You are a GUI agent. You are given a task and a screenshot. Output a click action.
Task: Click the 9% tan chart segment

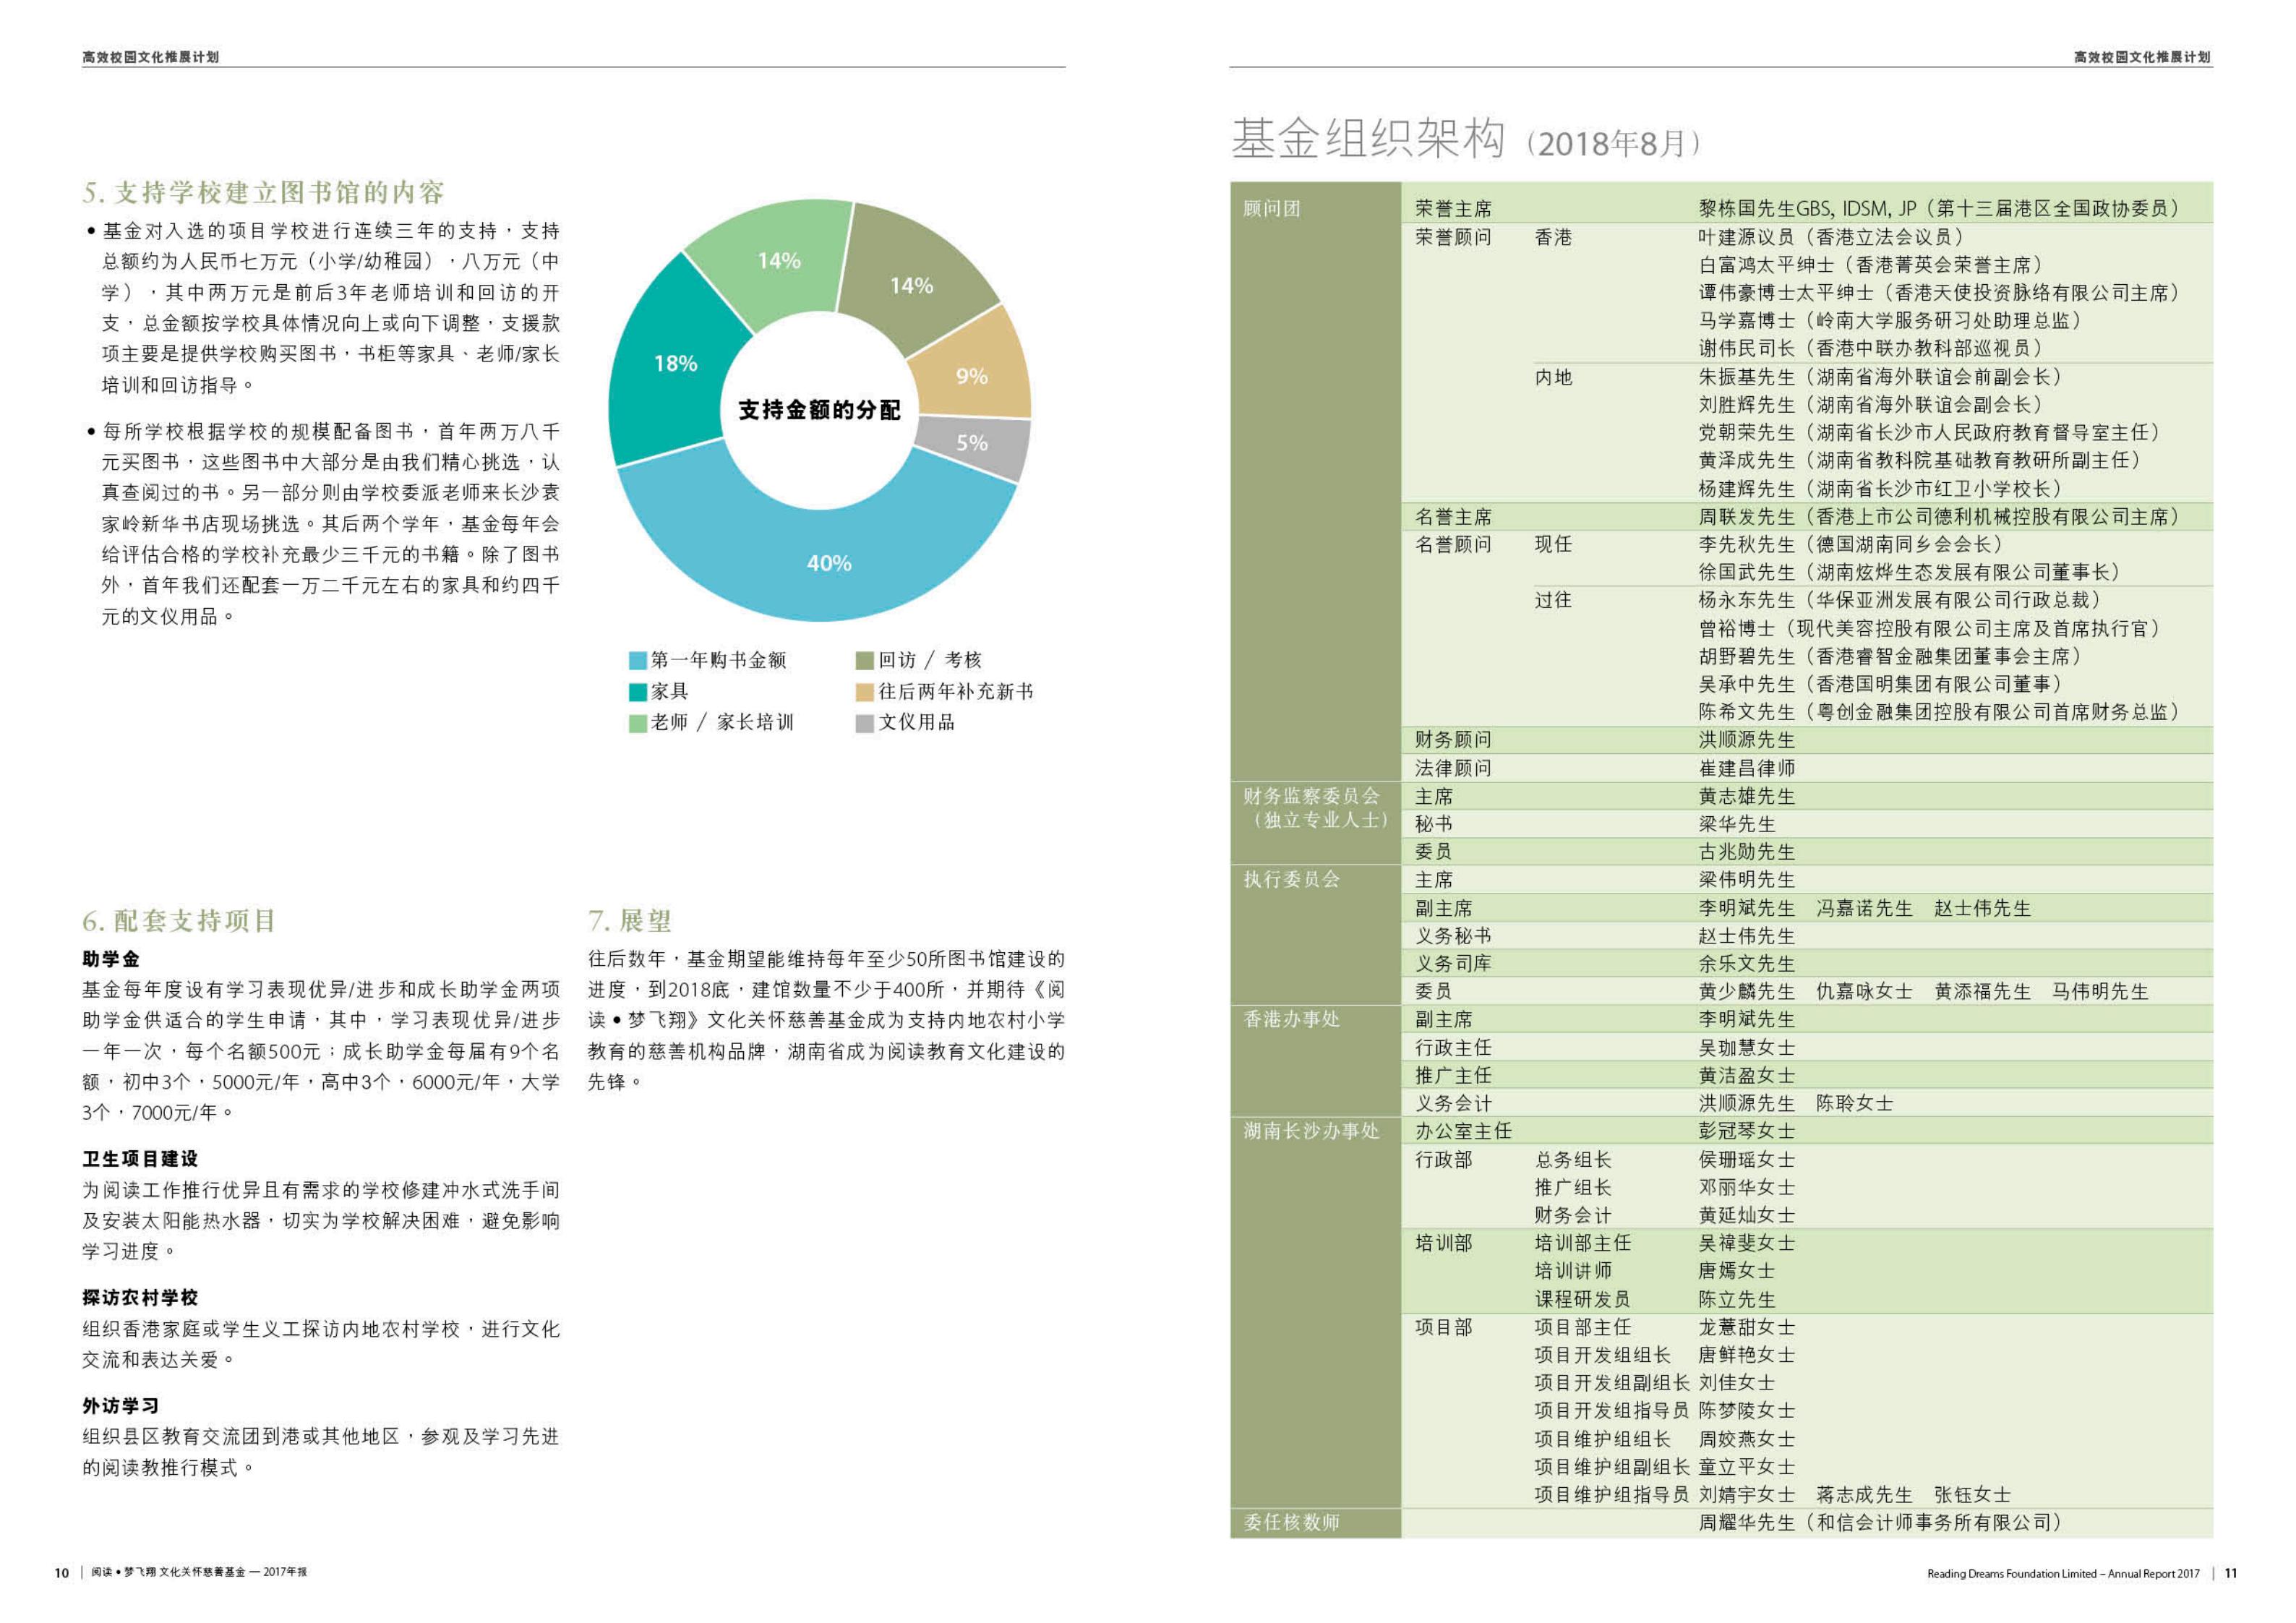click(971, 376)
